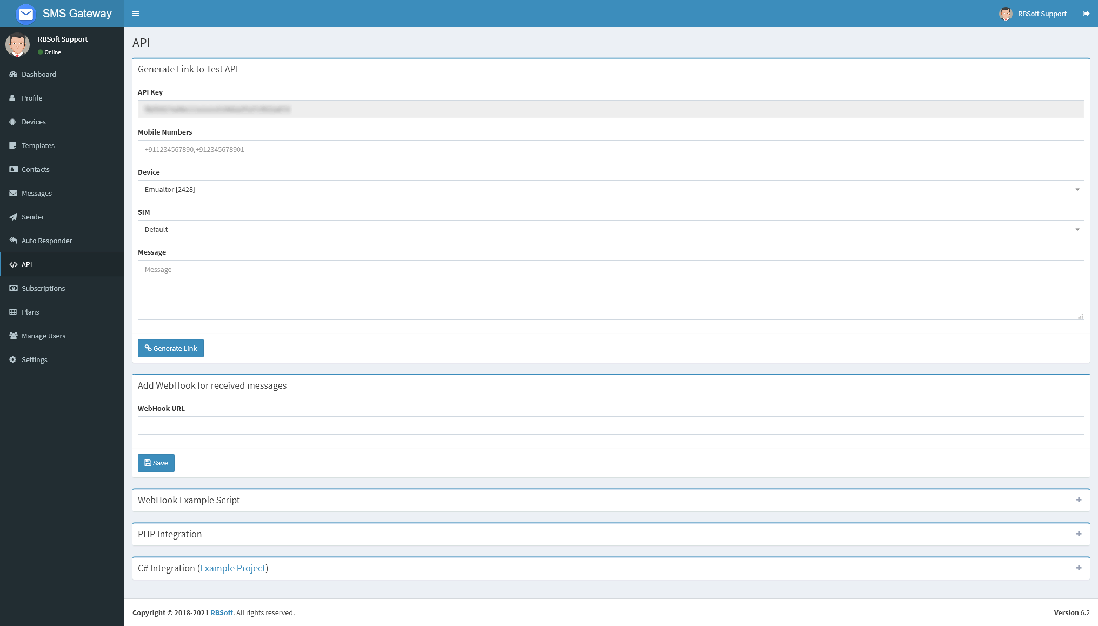Click Generate Link button
Viewport: 1098px width, 626px height.
pyautogui.click(x=170, y=348)
